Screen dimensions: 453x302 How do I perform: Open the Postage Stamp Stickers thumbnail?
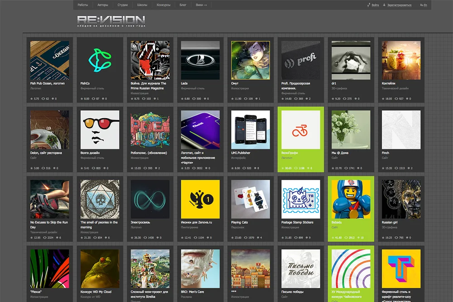(301, 199)
